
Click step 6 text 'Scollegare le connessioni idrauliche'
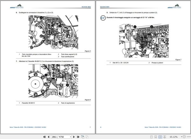tap(36, 13)
